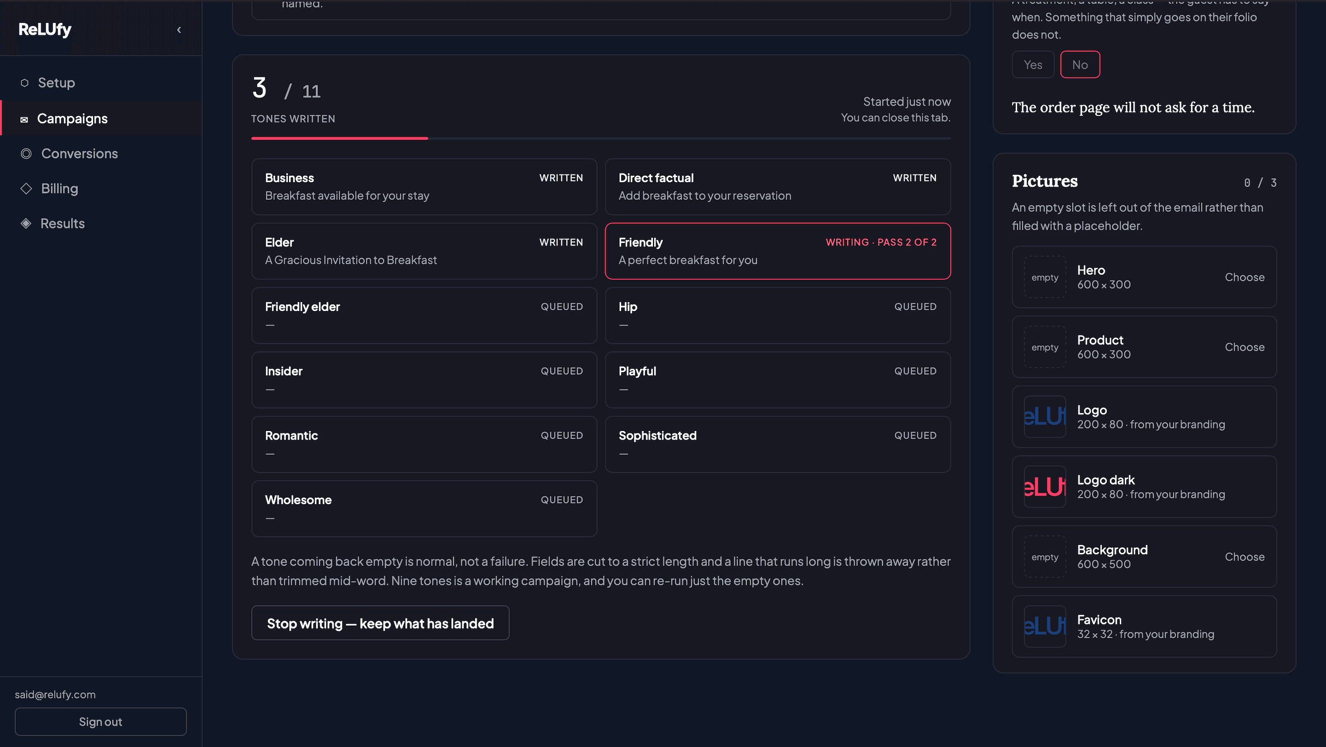1326x747 pixels.
Task: Click the ReLUfy logo
Action: tap(45, 30)
